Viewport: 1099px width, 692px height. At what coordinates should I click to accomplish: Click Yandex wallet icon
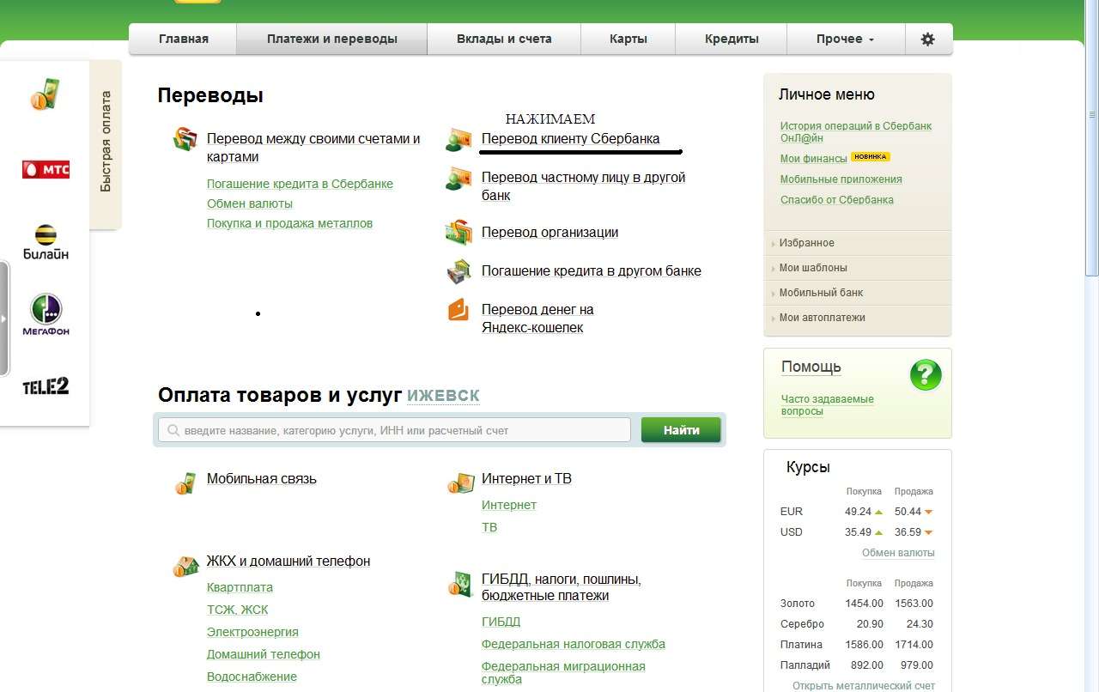pyautogui.click(x=458, y=310)
